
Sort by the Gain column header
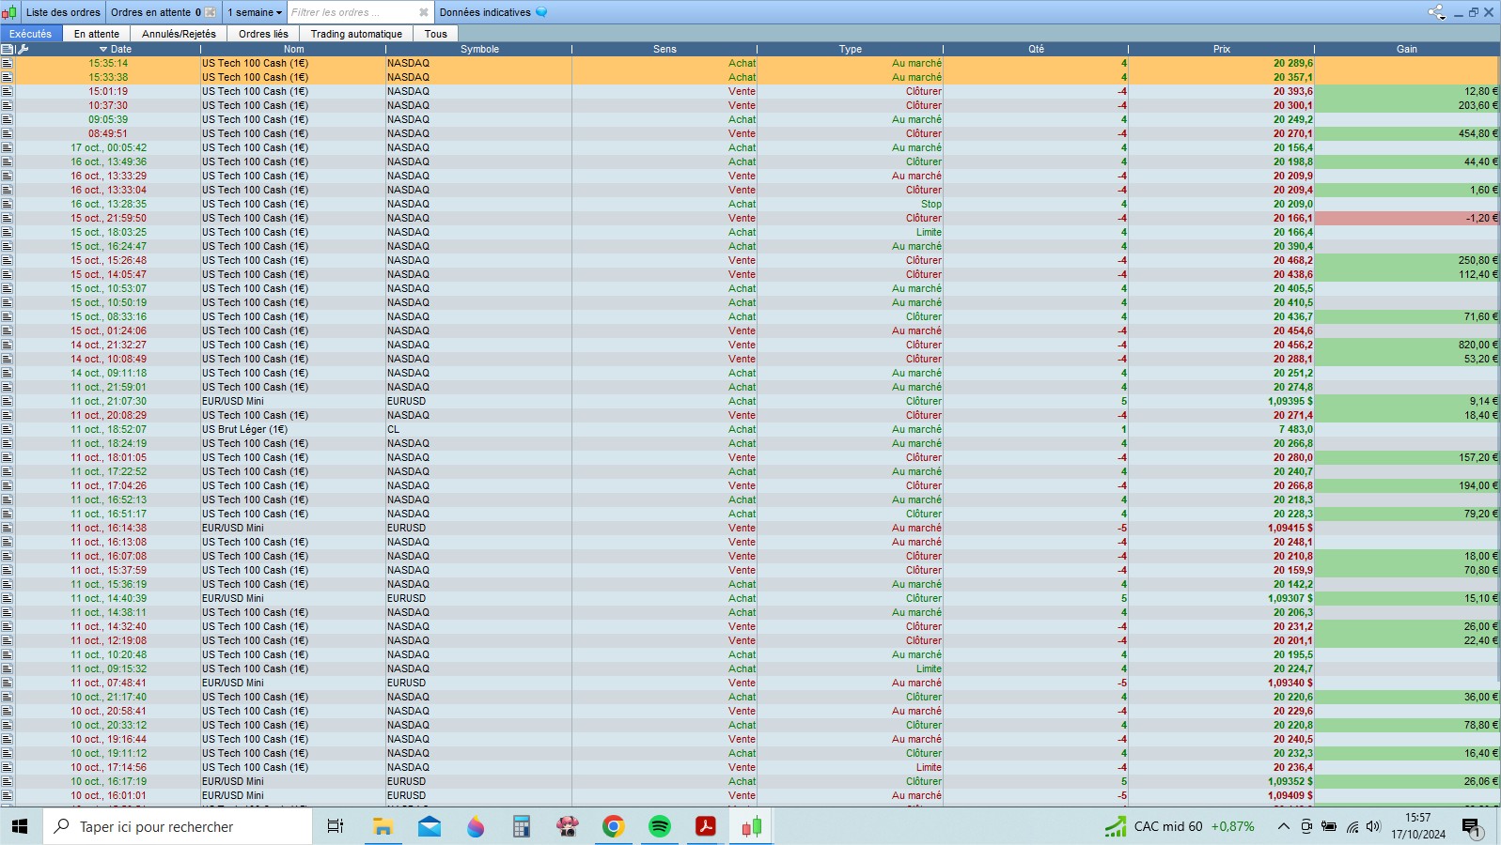click(x=1406, y=49)
